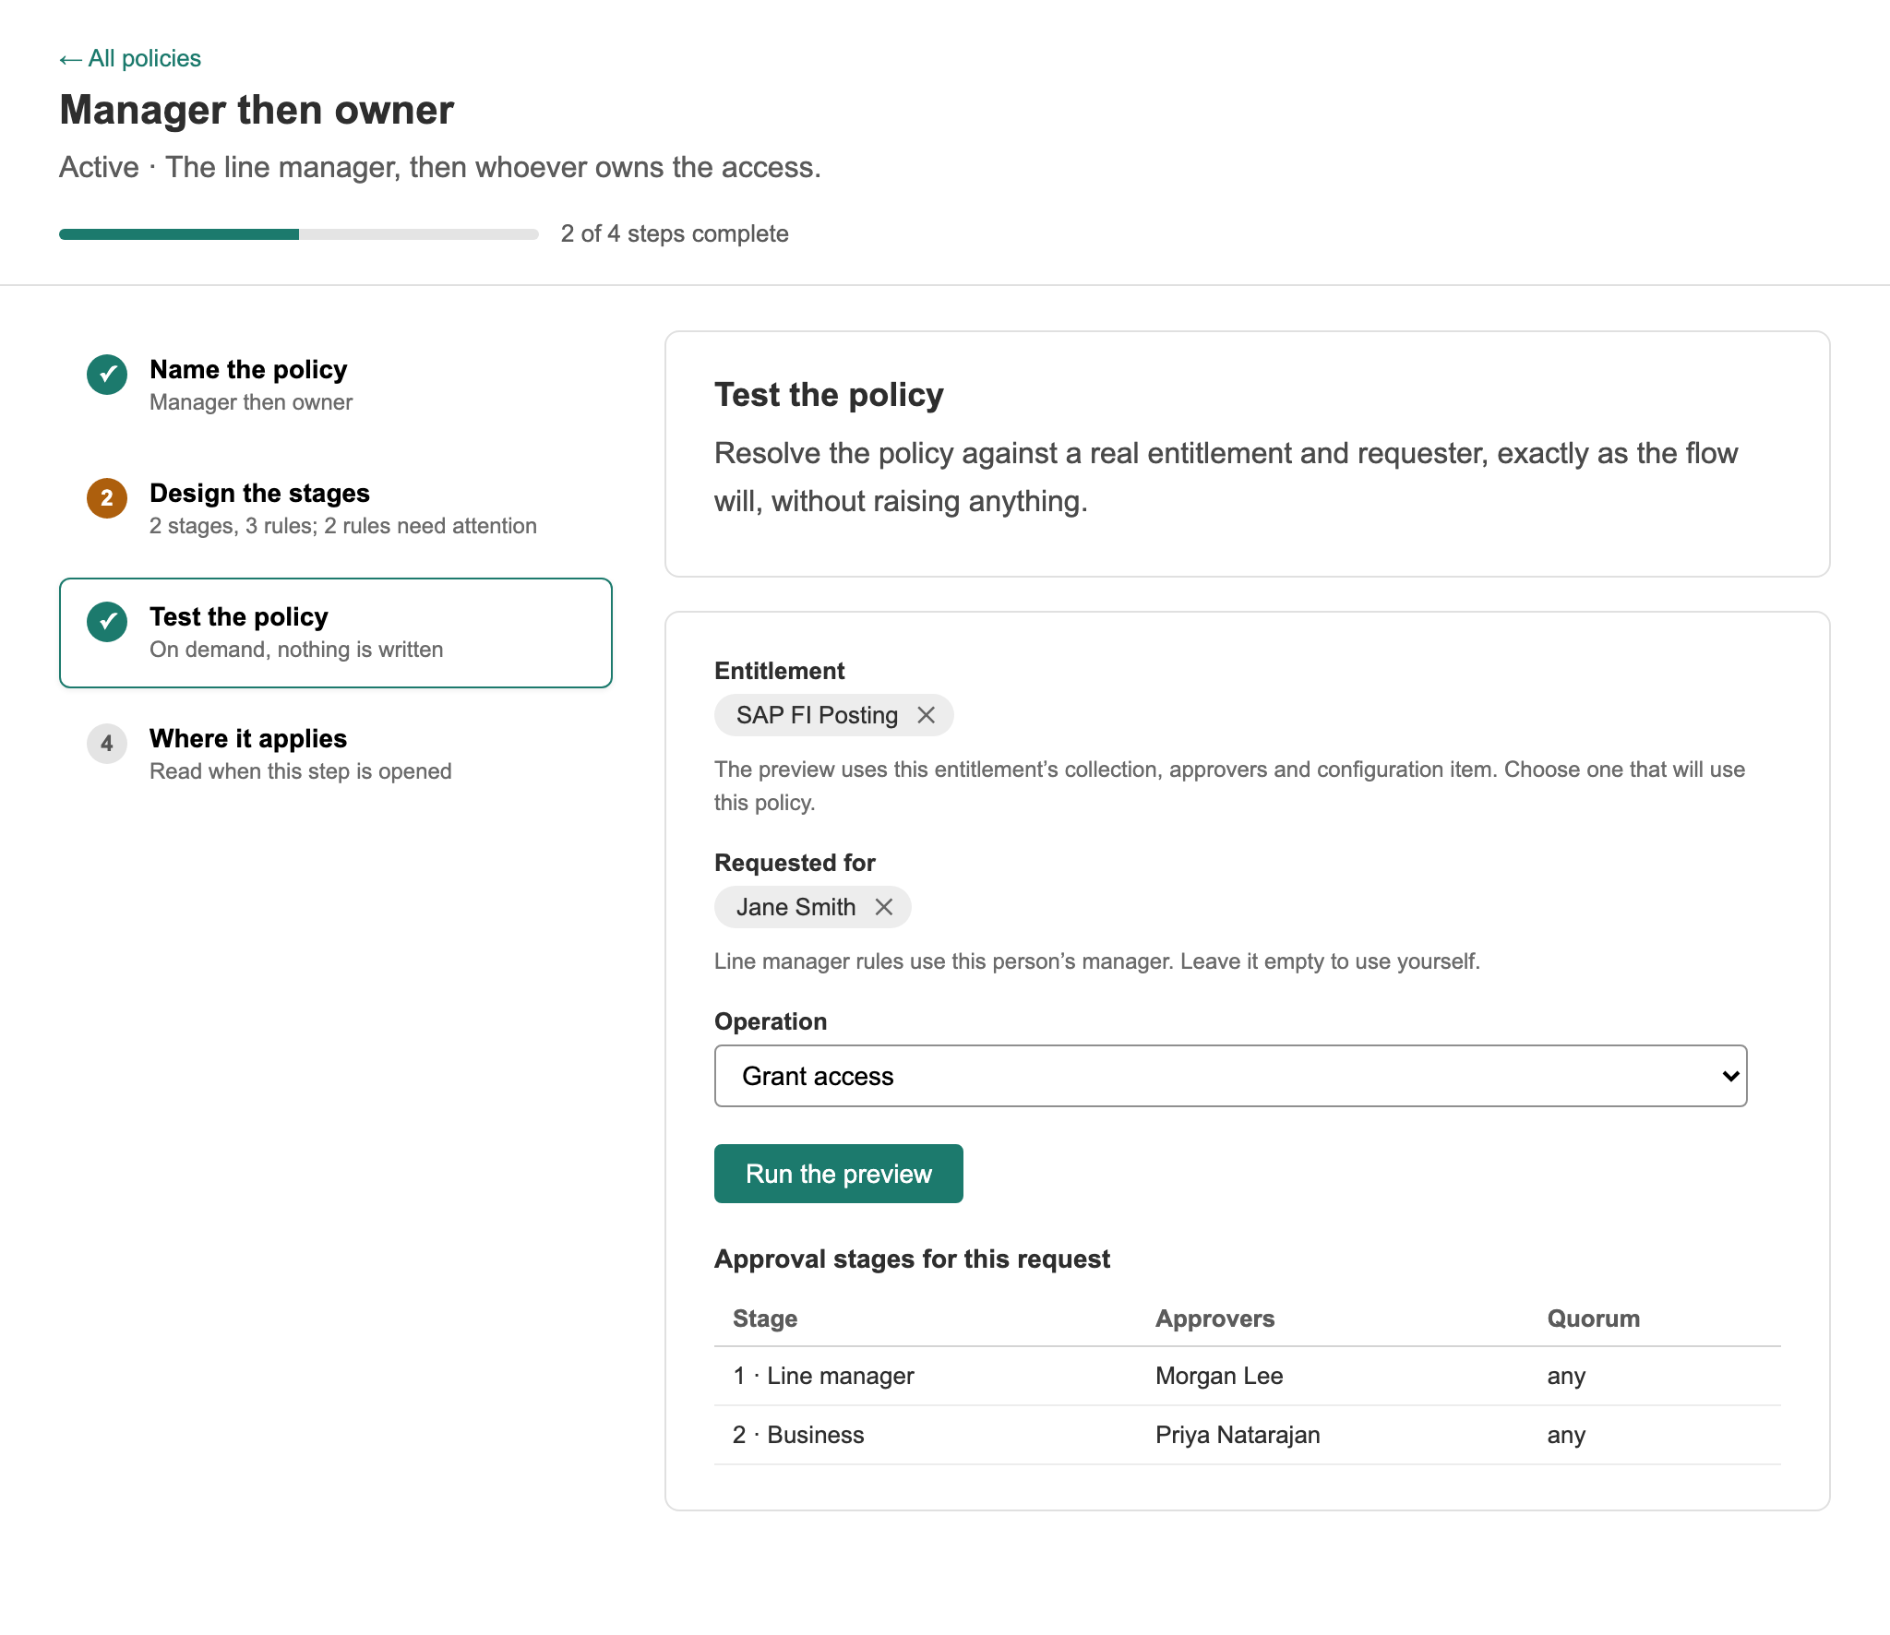This screenshot has height=1635, width=1890.
Task: Open the Operation dropdown showing Grant access
Action: (1230, 1076)
